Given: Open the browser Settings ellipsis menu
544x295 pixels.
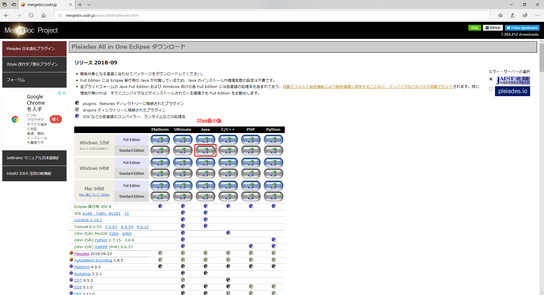Looking at the screenshot, I should [537, 15].
